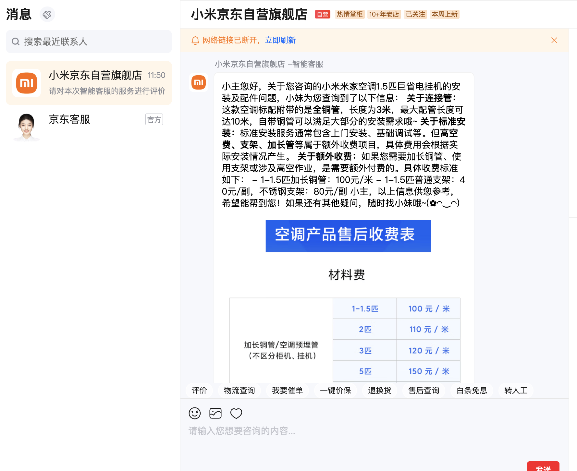The height and width of the screenshot is (471, 577).
Task: Select the 评价 quick action
Action: (199, 390)
